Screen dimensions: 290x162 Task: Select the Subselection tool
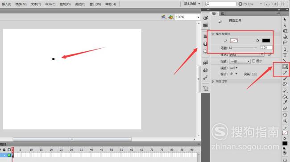tap(285, 25)
